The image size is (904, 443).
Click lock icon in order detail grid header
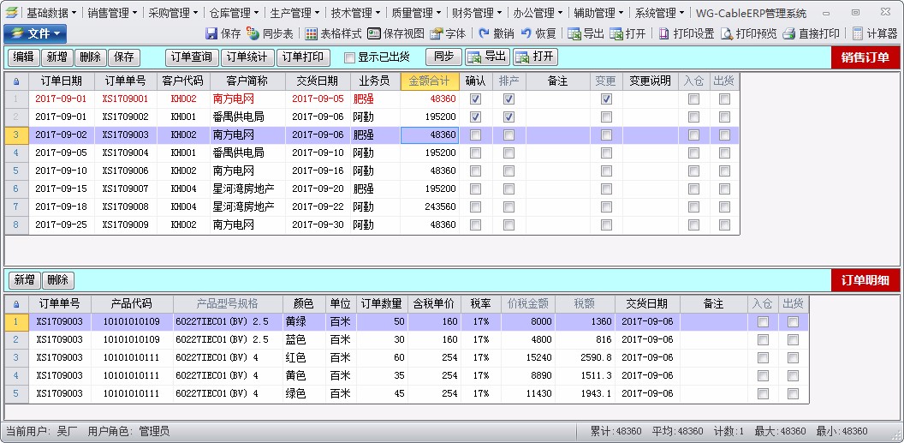coord(16,304)
